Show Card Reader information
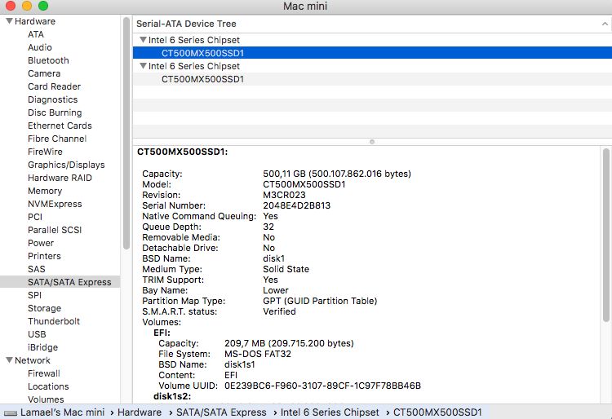The height and width of the screenshot is (419, 612). (54, 86)
